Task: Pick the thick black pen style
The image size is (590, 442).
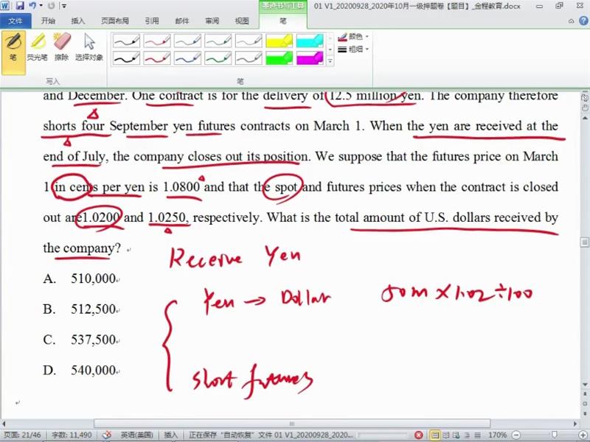Action: click(126, 58)
